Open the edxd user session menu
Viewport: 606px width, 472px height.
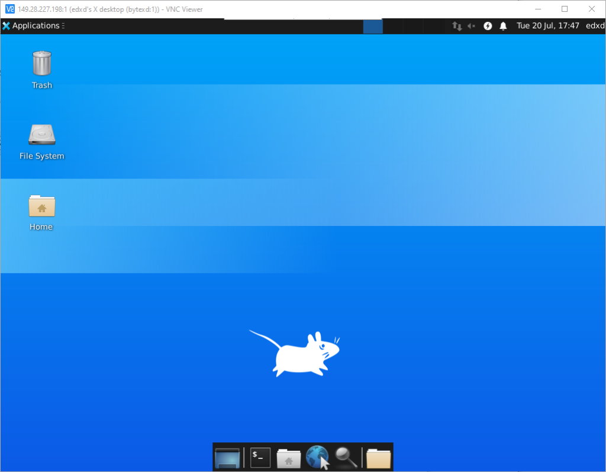pos(595,26)
